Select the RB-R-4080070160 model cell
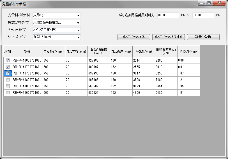Image resolution: width=228 pixels, height=159 pixels. [27, 80]
